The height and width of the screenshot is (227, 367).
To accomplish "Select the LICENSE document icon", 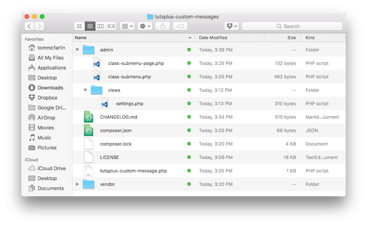I will 89,157.
